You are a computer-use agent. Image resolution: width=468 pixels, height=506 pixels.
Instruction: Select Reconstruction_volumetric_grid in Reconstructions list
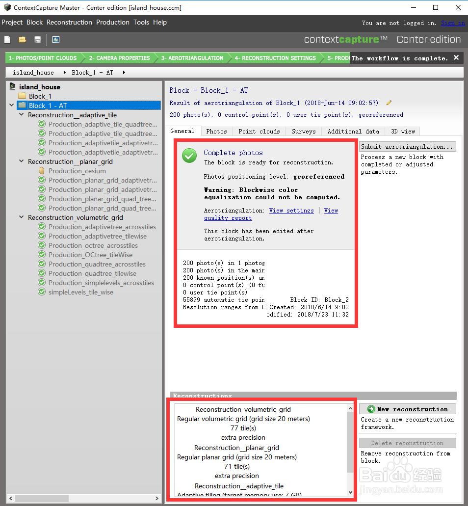[x=243, y=409]
